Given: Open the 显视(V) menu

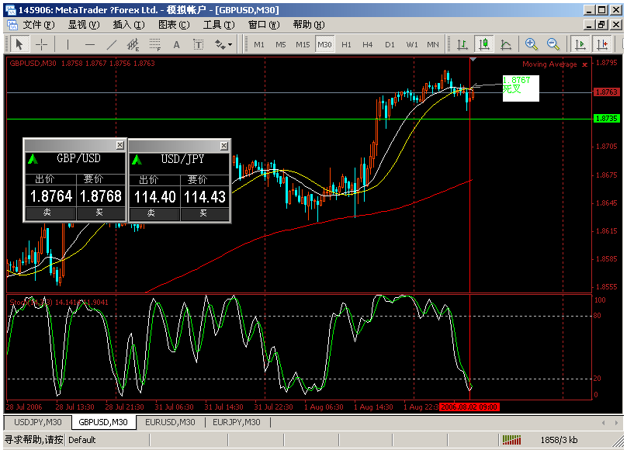Looking at the screenshot, I should tap(84, 25).
